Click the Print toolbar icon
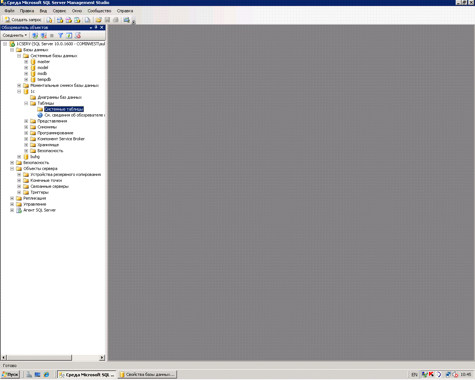This screenshot has width=475, height=380. (x=116, y=20)
